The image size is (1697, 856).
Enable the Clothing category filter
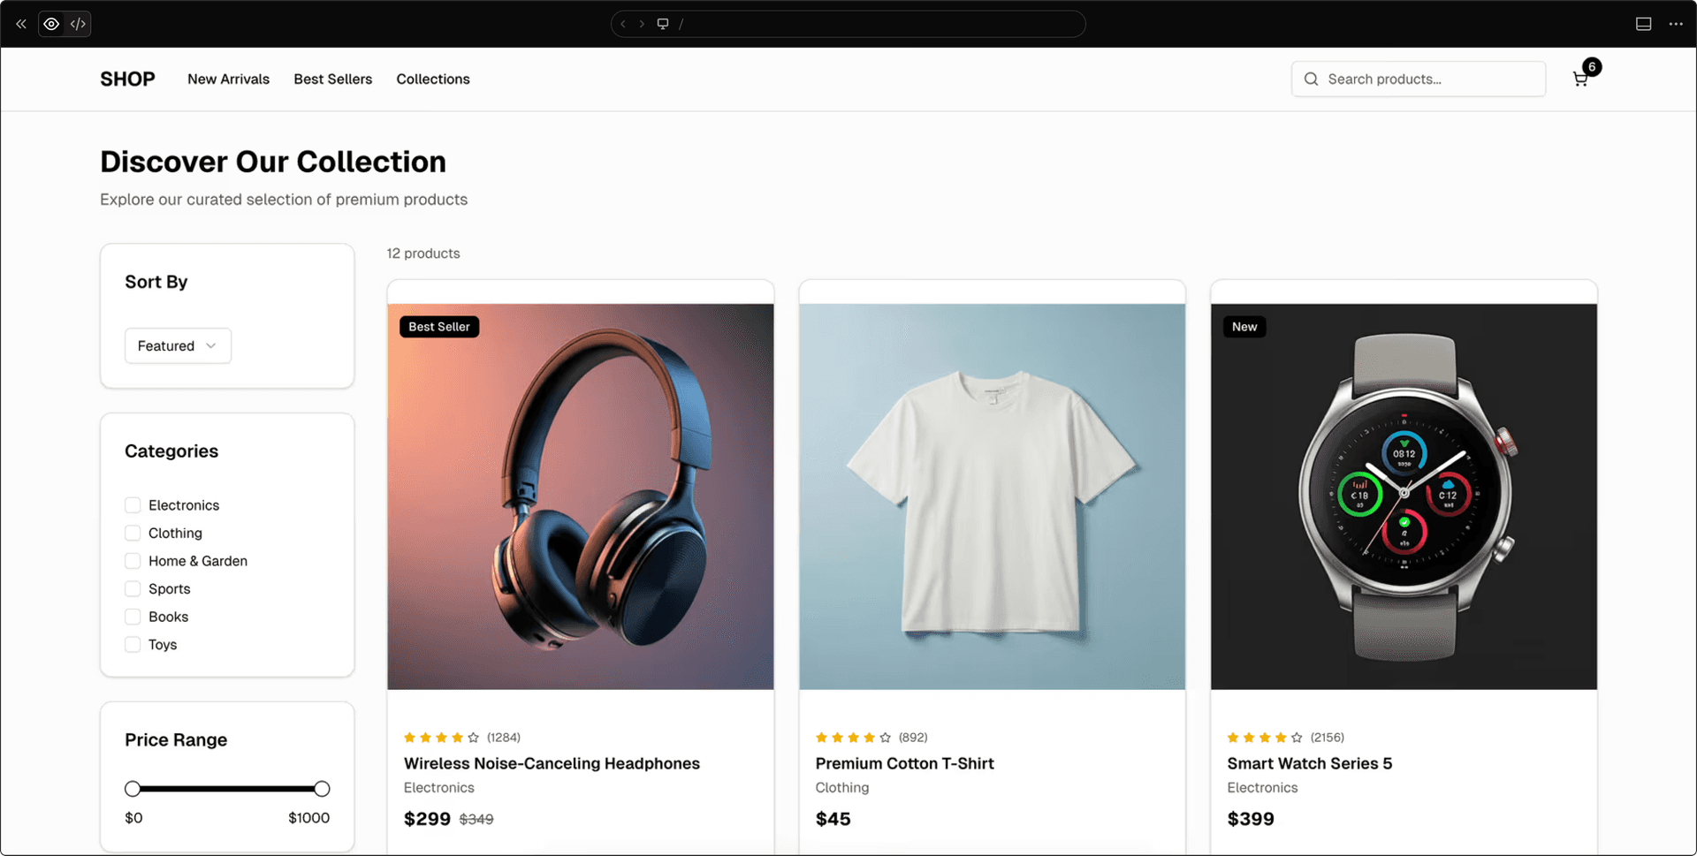(133, 534)
